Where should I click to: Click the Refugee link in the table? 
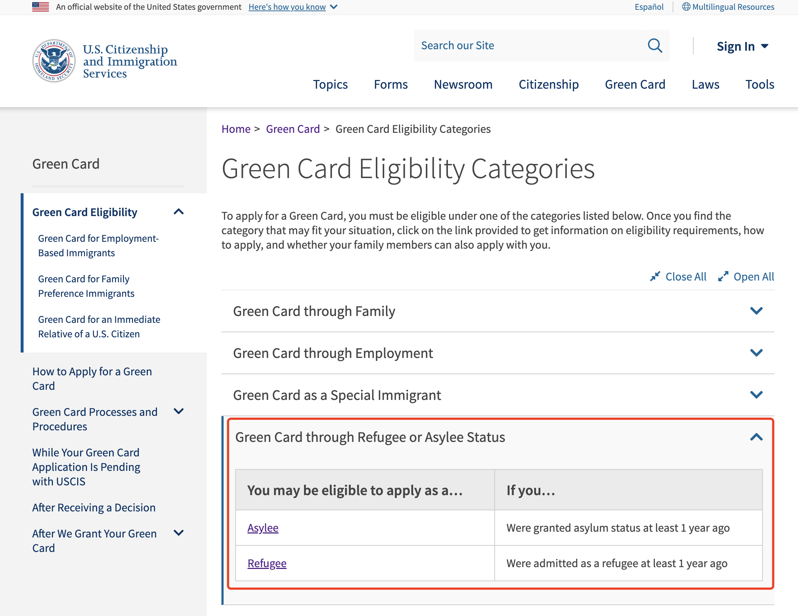coord(267,563)
